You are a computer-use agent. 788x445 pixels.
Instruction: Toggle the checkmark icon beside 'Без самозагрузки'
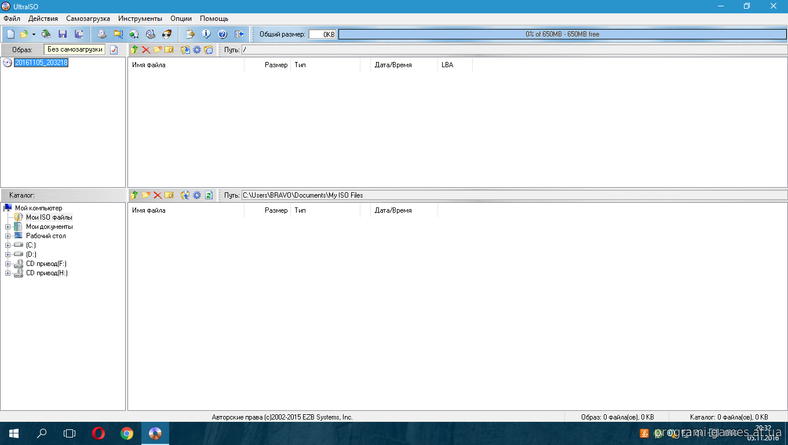coord(114,50)
